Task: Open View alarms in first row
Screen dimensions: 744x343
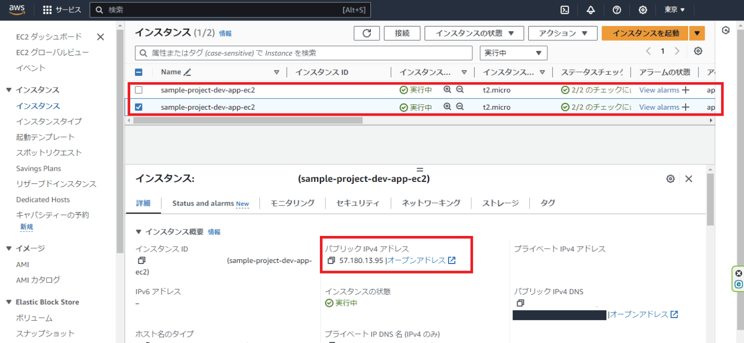Action: tap(659, 90)
